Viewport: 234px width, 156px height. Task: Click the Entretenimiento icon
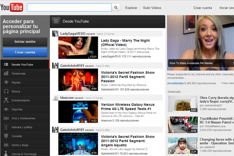pos(6,100)
